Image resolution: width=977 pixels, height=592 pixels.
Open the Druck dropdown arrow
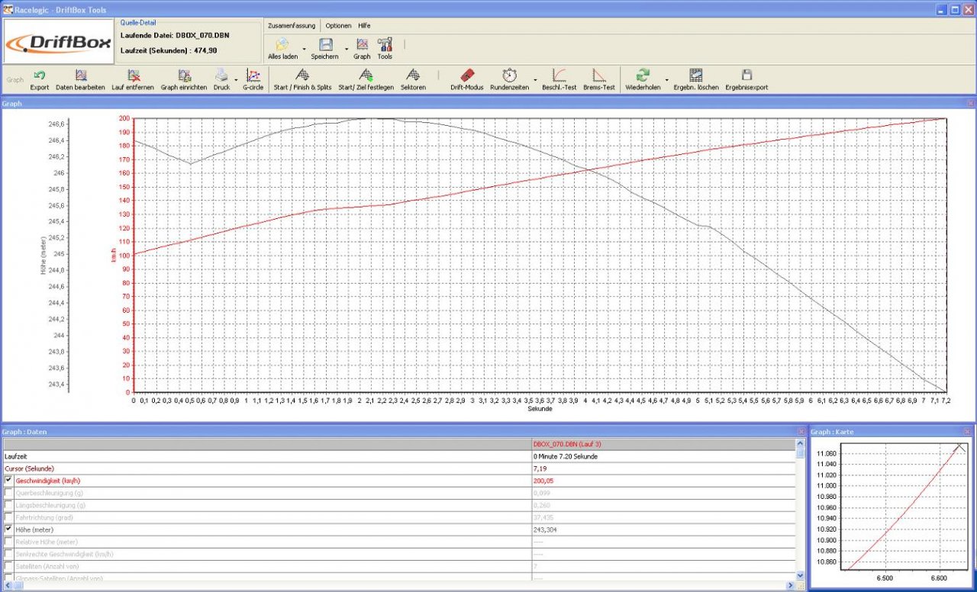[x=236, y=79]
